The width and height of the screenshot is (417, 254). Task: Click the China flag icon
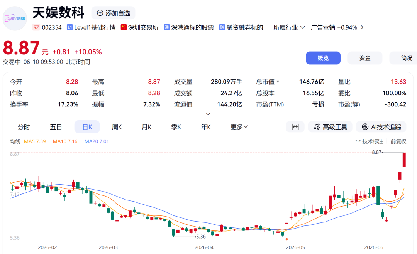[124, 27]
